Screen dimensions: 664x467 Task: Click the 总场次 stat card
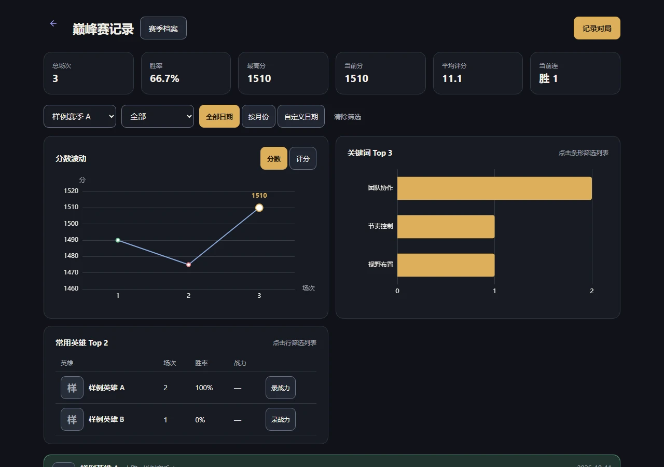(89, 73)
